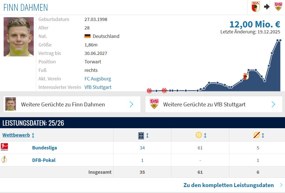
Task: Open Zu den kompletten Leistungsdaten link
Action: click(x=228, y=185)
